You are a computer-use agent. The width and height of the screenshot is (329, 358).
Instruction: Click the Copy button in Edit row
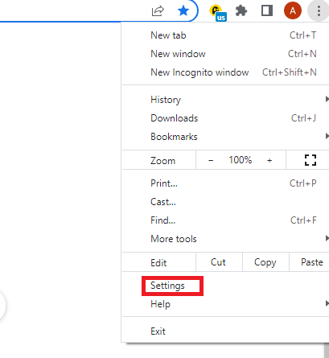coord(265,262)
